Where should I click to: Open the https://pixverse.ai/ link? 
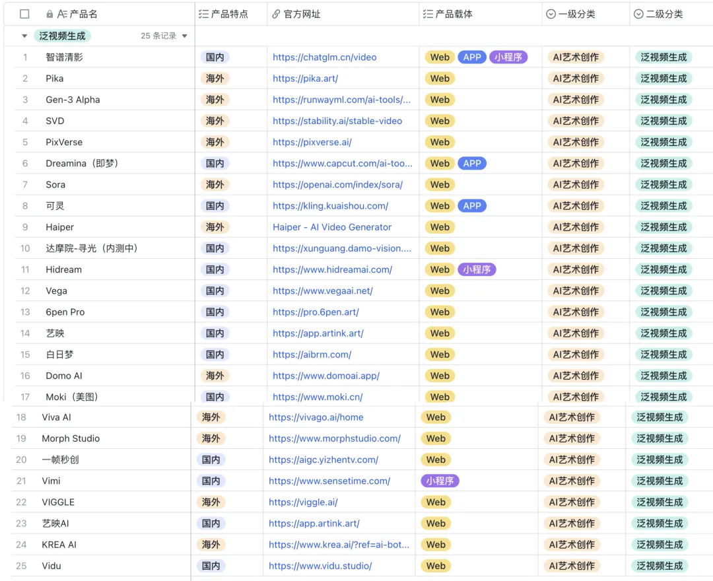point(312,143)
